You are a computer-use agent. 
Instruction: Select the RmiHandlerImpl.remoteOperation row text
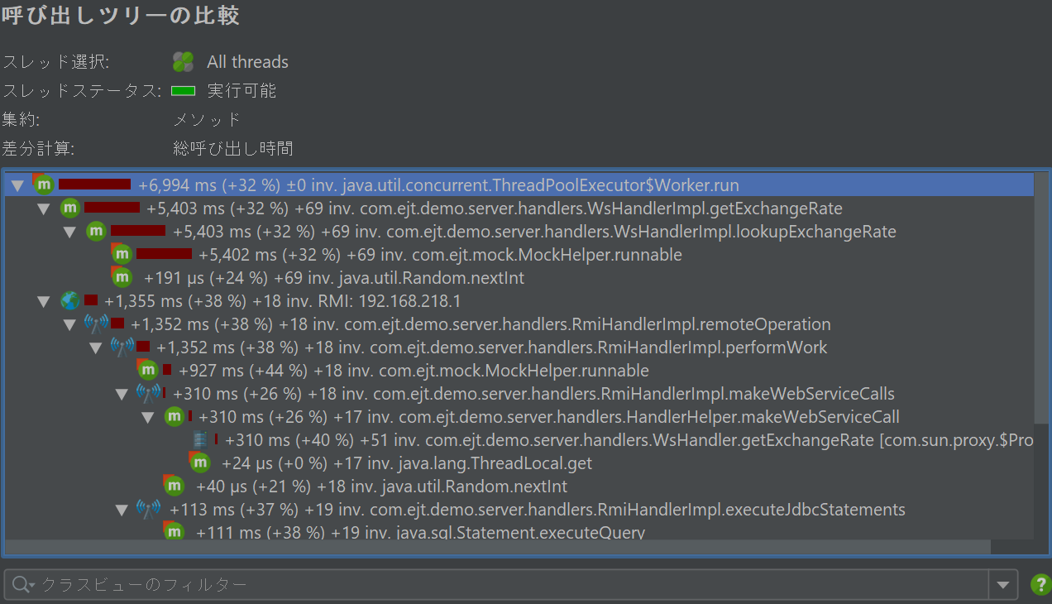(481, 324)
